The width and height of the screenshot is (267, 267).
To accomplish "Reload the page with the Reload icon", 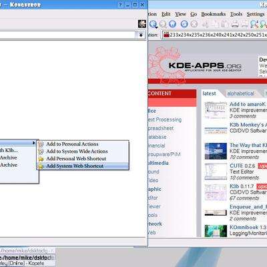I will [x=184, y=24].
